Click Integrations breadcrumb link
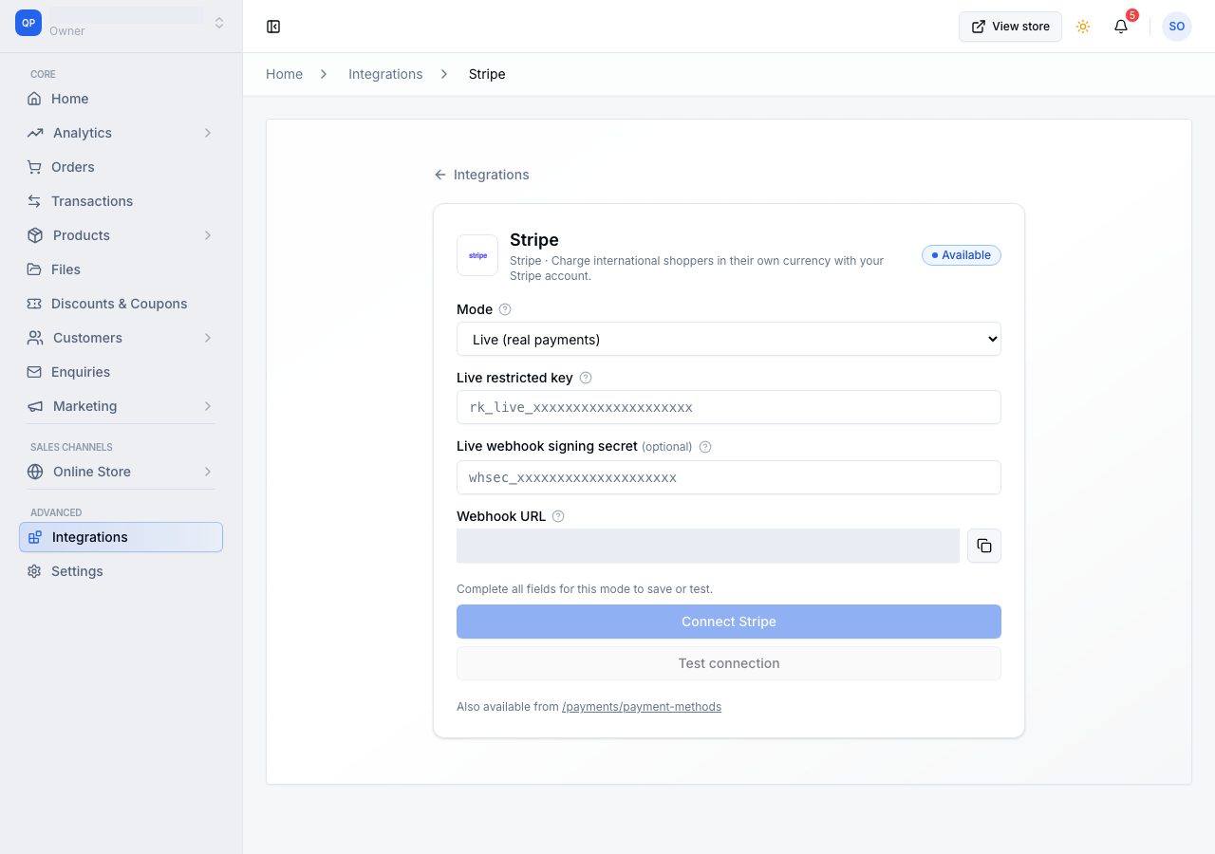 pyautogui.click(x=385, y=74)
